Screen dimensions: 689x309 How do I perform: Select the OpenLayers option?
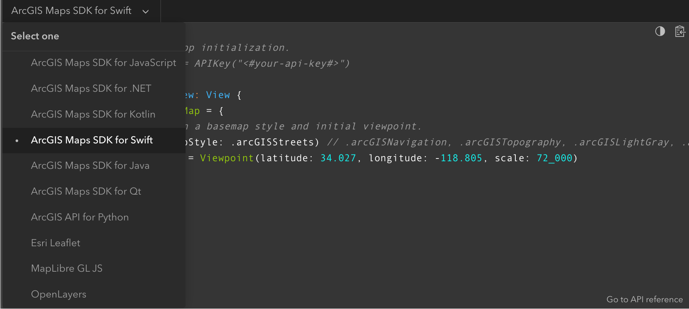94,294
